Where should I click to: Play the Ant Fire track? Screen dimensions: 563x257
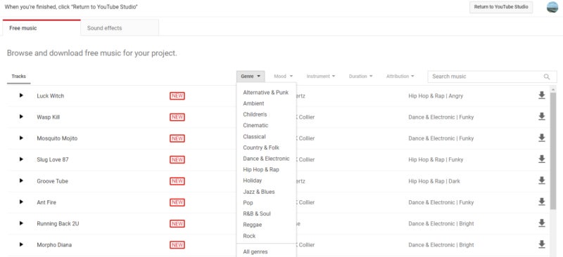pos(21,202)
